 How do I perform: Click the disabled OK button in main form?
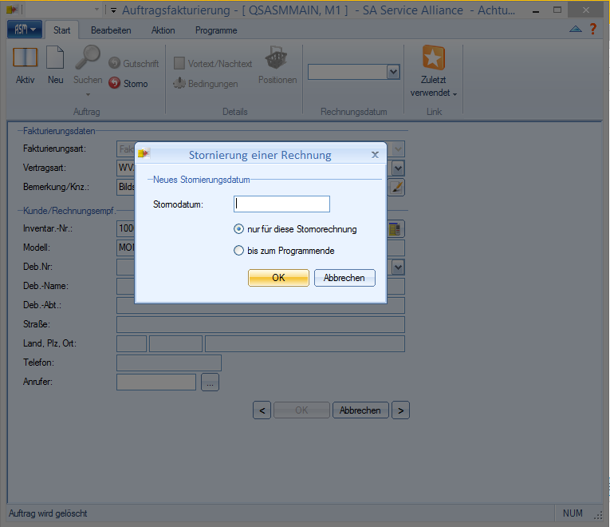click(x=301, y=410)
